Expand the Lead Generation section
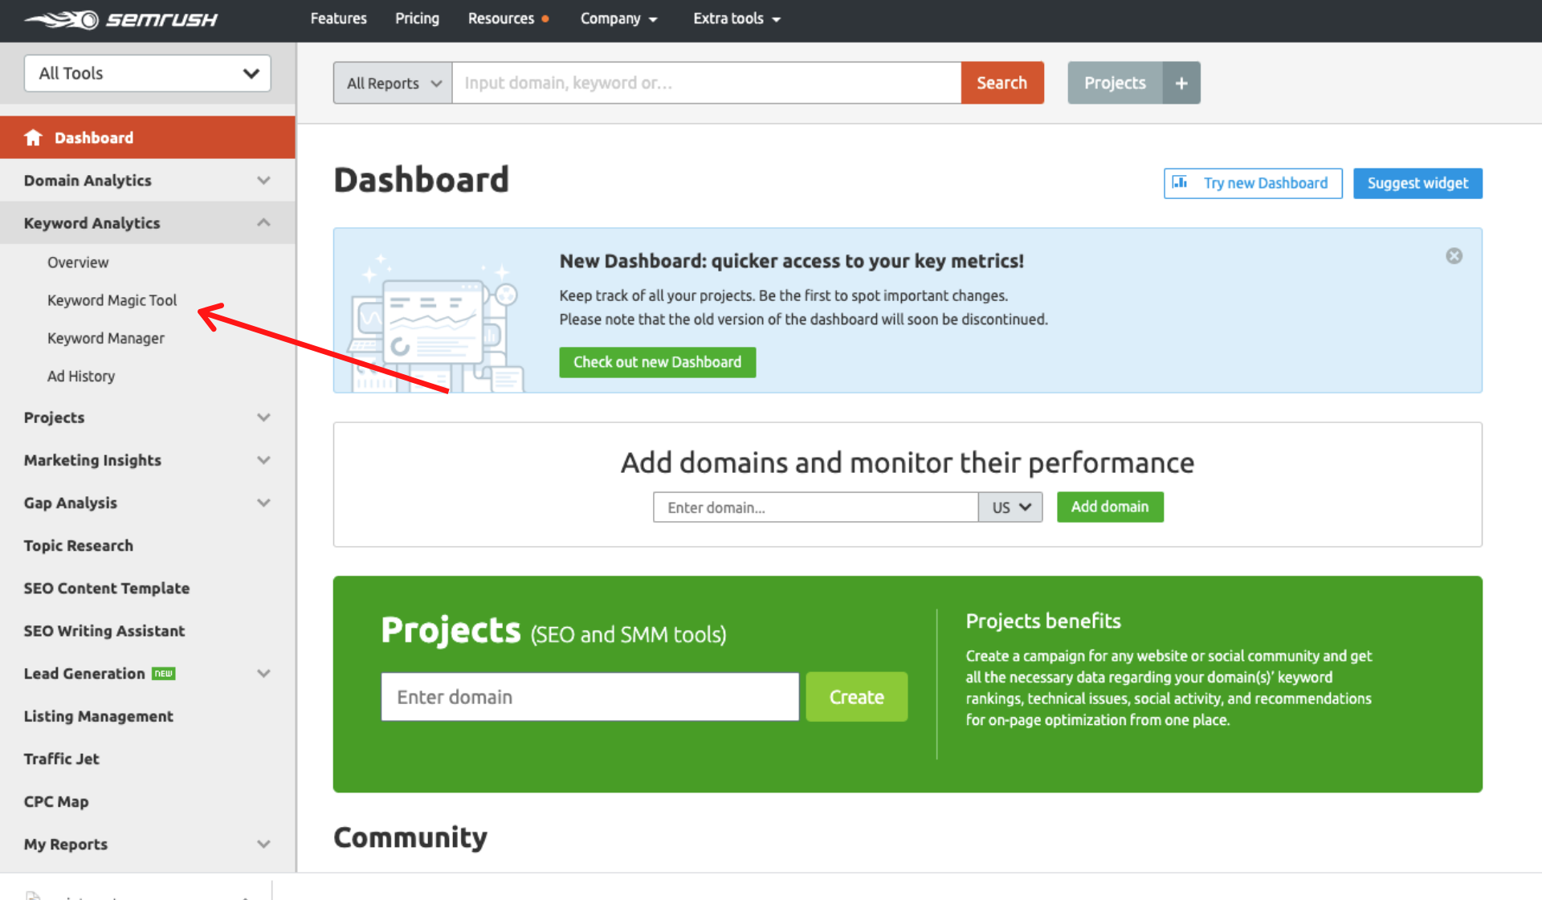1542x900 pixels. coord(263,674)
